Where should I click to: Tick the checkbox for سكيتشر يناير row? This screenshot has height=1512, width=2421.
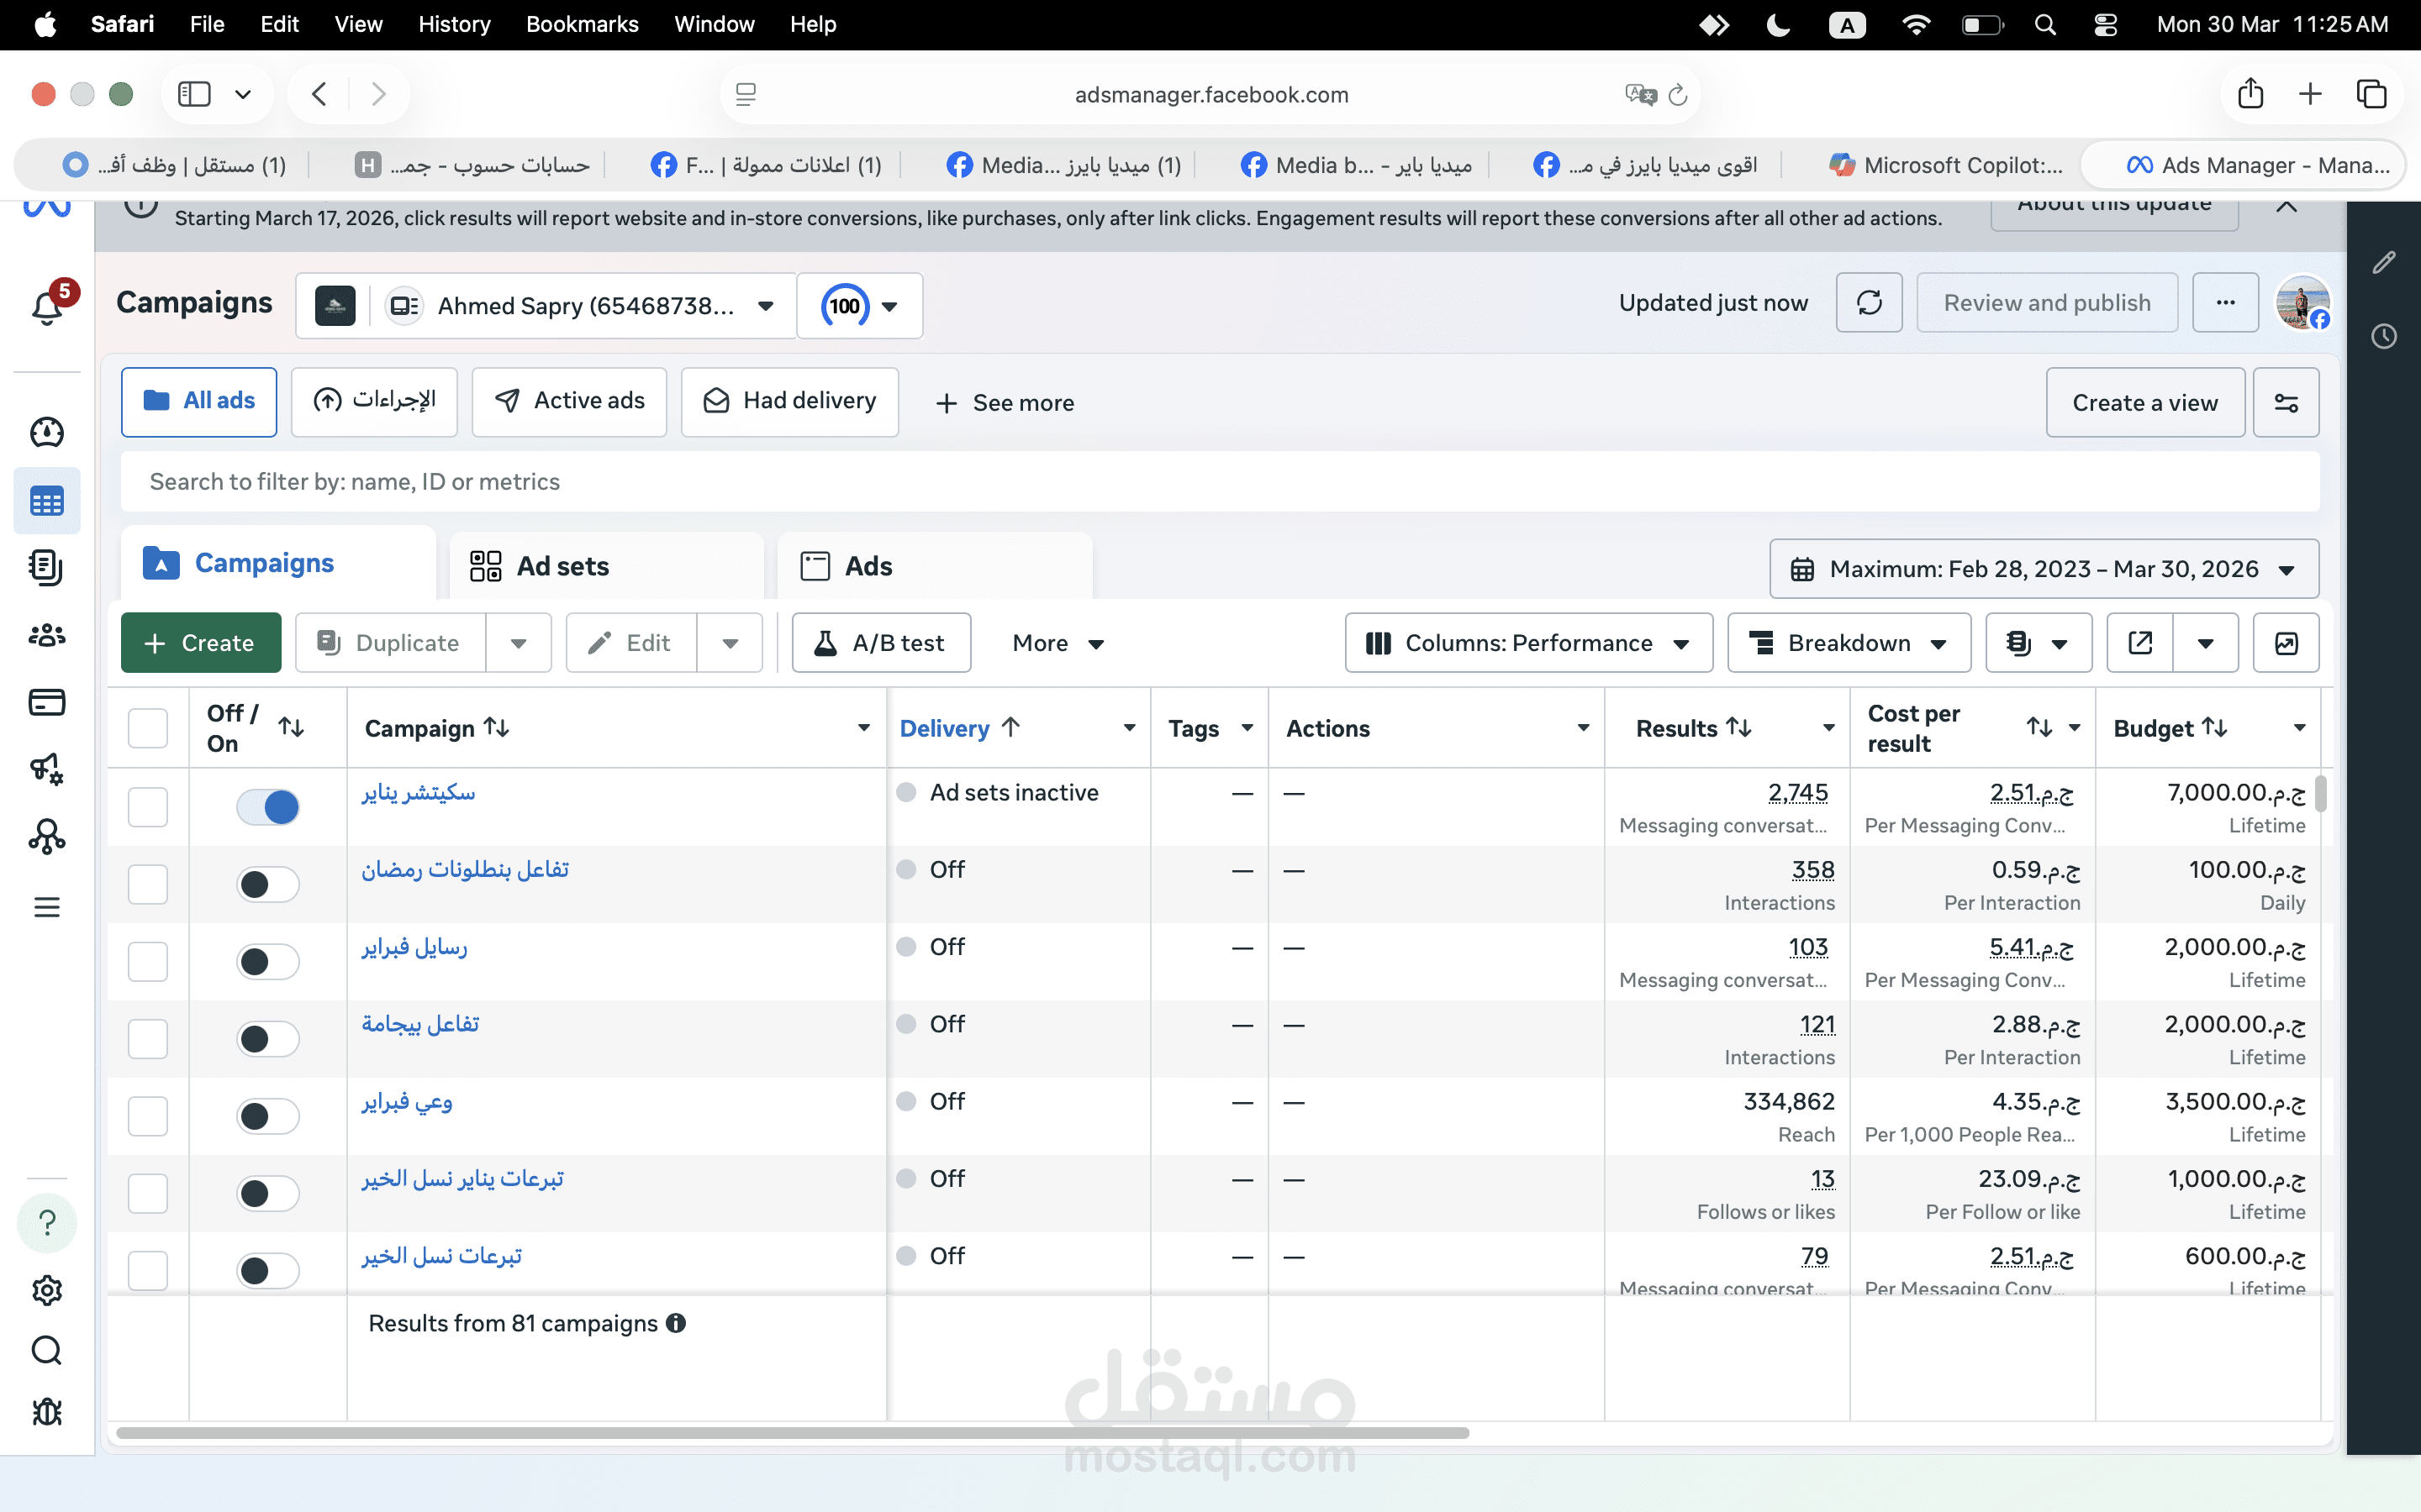[148, 807]
